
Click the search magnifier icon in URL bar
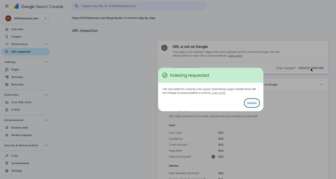tap(76, 6)
